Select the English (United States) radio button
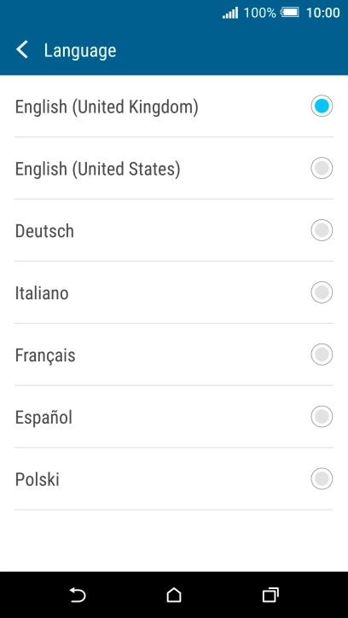The height and width of the screenshot is (618, 348). [322, 168]
